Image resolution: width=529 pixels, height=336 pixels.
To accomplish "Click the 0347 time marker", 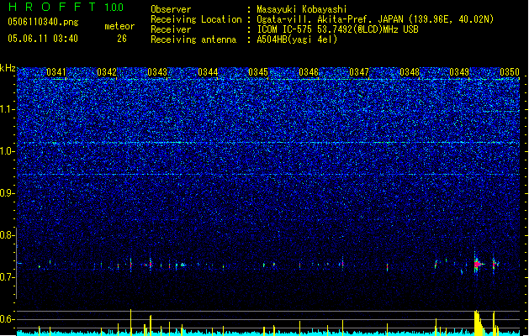I will (x=359, y=72).
